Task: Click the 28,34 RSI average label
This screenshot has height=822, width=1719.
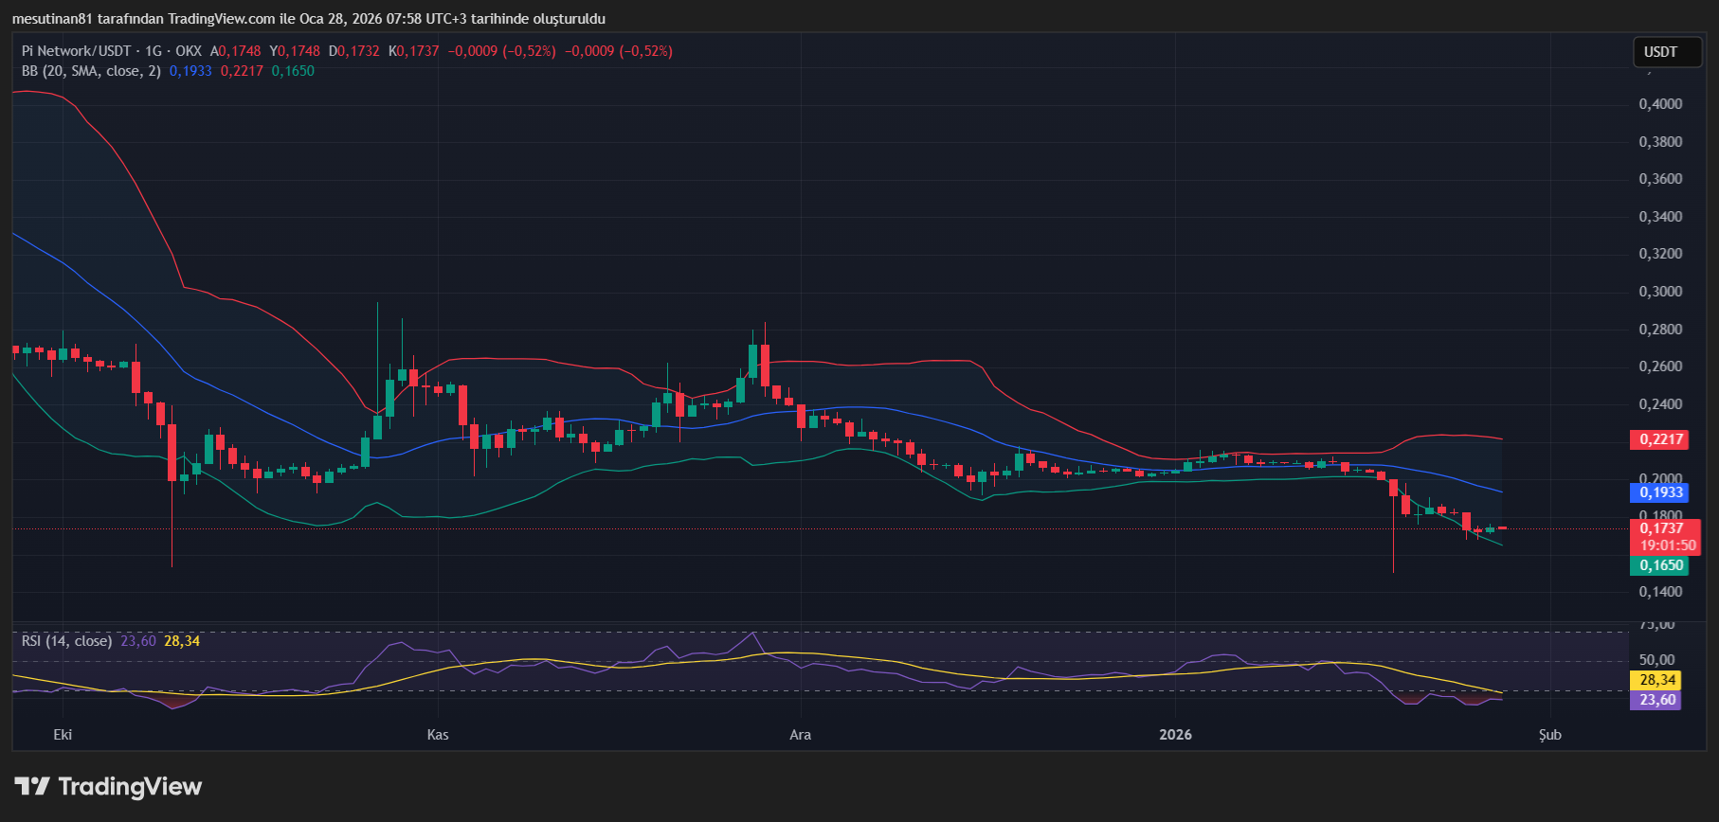Action: point(1657,680)
